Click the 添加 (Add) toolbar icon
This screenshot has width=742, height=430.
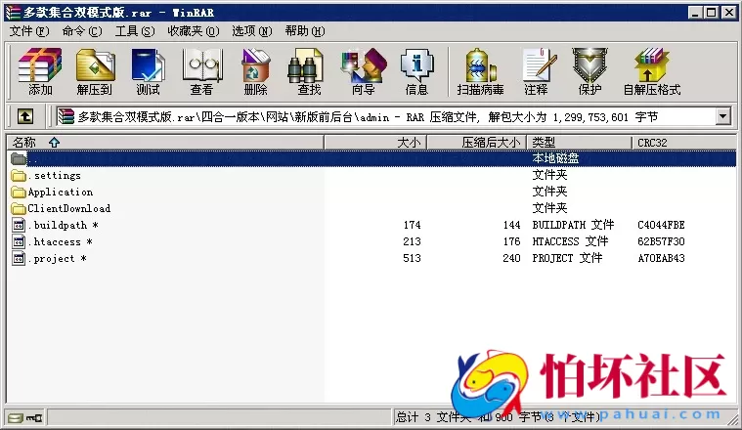tap(40, 65)
